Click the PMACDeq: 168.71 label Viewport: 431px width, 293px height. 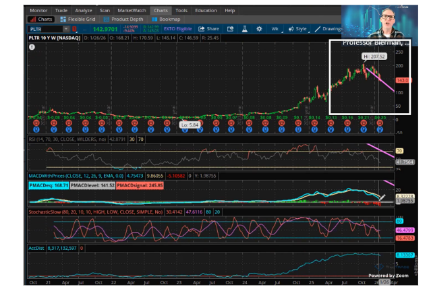click(49, 185)
